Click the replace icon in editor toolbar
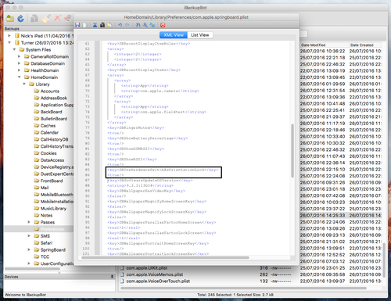The image size is (391, 301). (152, 25)
